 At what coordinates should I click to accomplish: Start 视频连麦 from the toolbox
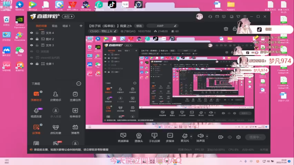(x=36, y=113)
